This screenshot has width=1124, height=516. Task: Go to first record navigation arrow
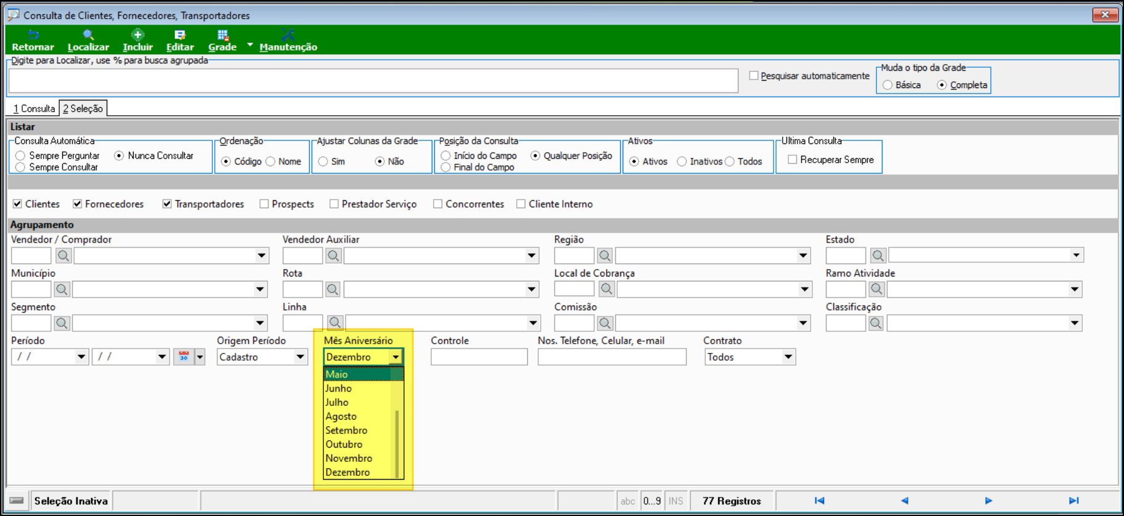(x=819, y=501)
